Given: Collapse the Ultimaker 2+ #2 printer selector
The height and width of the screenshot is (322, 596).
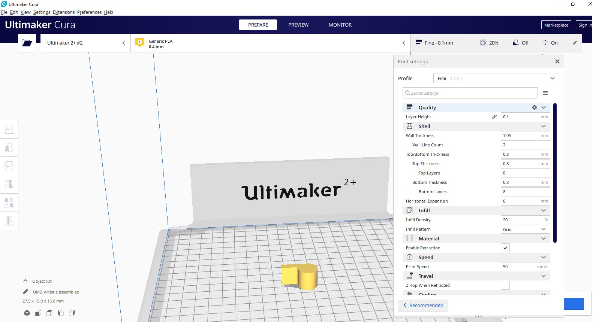Looking at the screenshot, I should (124, 43).
